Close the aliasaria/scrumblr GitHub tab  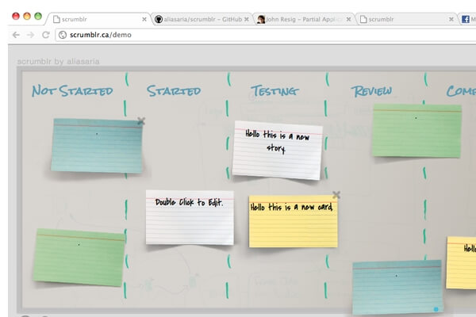tap(248, 18)
